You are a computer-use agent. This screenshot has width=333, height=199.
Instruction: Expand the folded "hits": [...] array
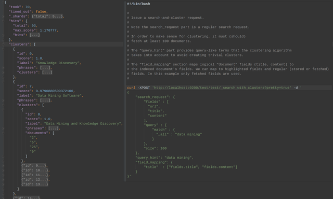(x=35, y=35)
